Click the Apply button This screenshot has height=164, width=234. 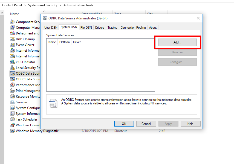click(x=168, y=124)
